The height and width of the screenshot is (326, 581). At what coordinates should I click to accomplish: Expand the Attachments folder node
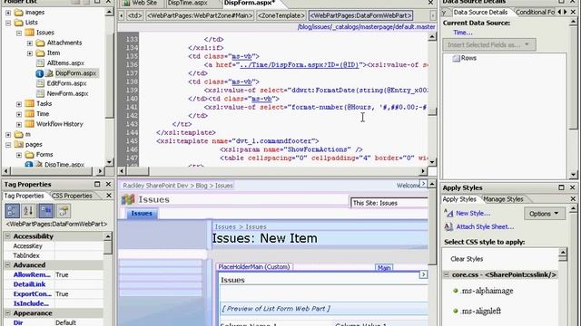pyautogui.click(x=30, y=43)
